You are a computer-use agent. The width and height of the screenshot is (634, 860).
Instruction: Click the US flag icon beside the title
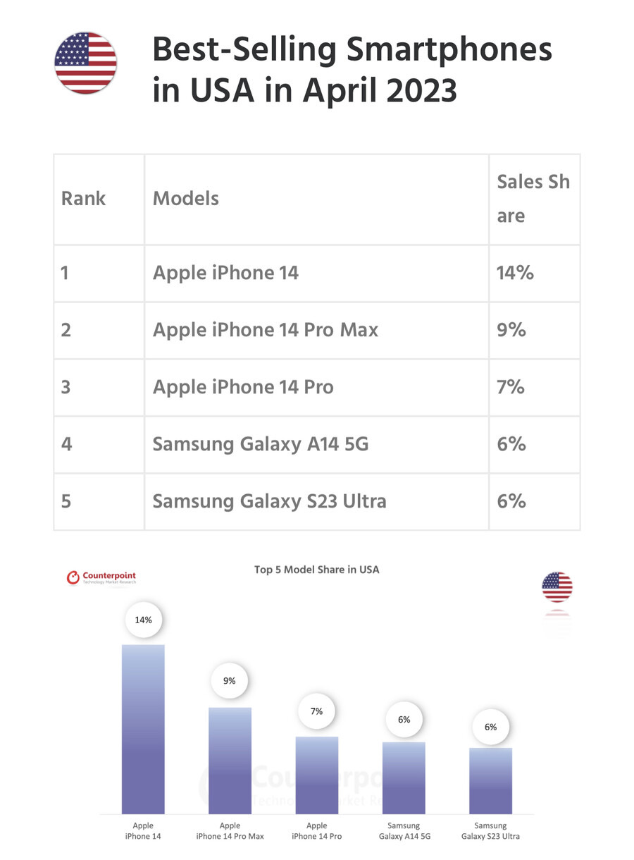[85, 63]
